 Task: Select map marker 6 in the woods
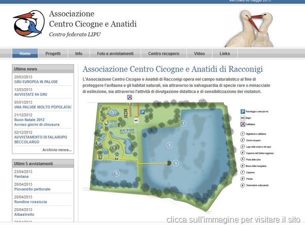click(98, 143)
